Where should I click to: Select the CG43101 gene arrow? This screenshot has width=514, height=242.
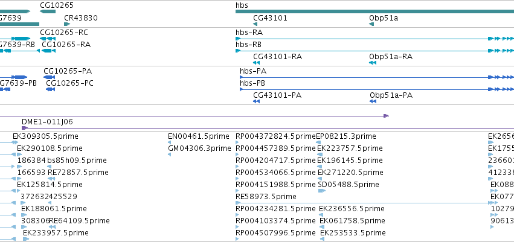(255, 24)
